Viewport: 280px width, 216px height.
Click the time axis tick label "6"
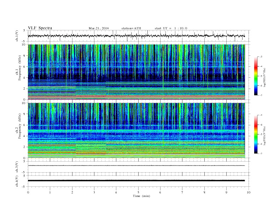160,192
